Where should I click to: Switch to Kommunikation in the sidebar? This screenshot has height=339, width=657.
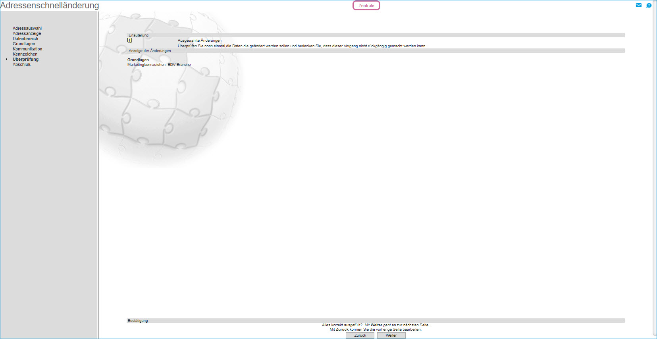point(27,49)
